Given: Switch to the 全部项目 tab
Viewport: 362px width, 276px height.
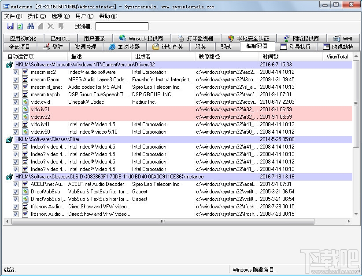Looking at the screenshot, I should 20,47.
